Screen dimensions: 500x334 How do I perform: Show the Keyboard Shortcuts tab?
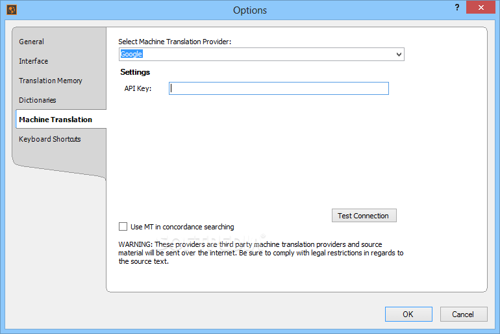(x=50, y=139)
